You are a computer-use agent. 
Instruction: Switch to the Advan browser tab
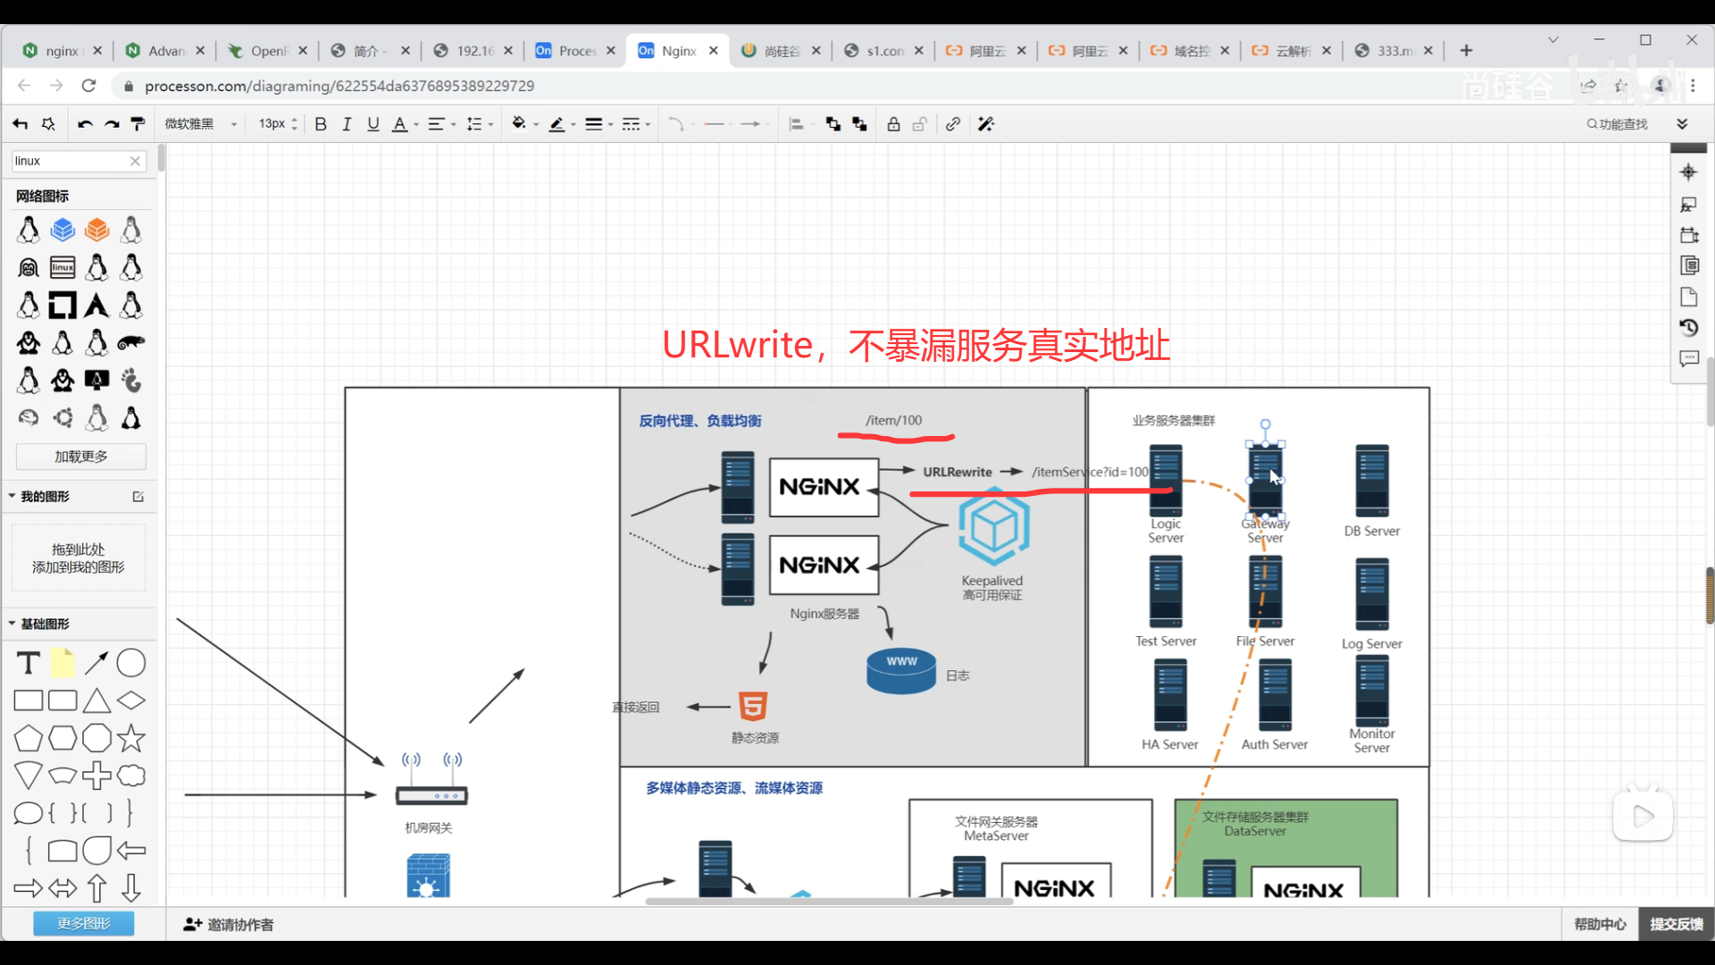[165, 51]
